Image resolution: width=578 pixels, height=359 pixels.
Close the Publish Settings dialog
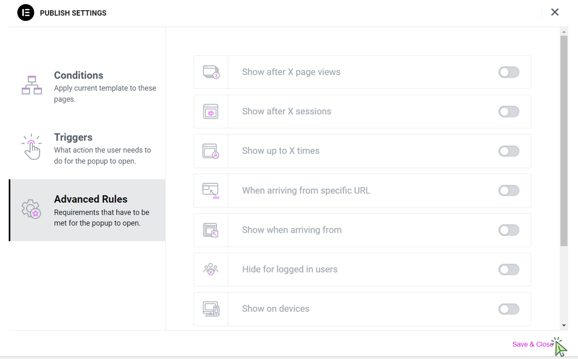pyautogui.click(x=555, y=12)
